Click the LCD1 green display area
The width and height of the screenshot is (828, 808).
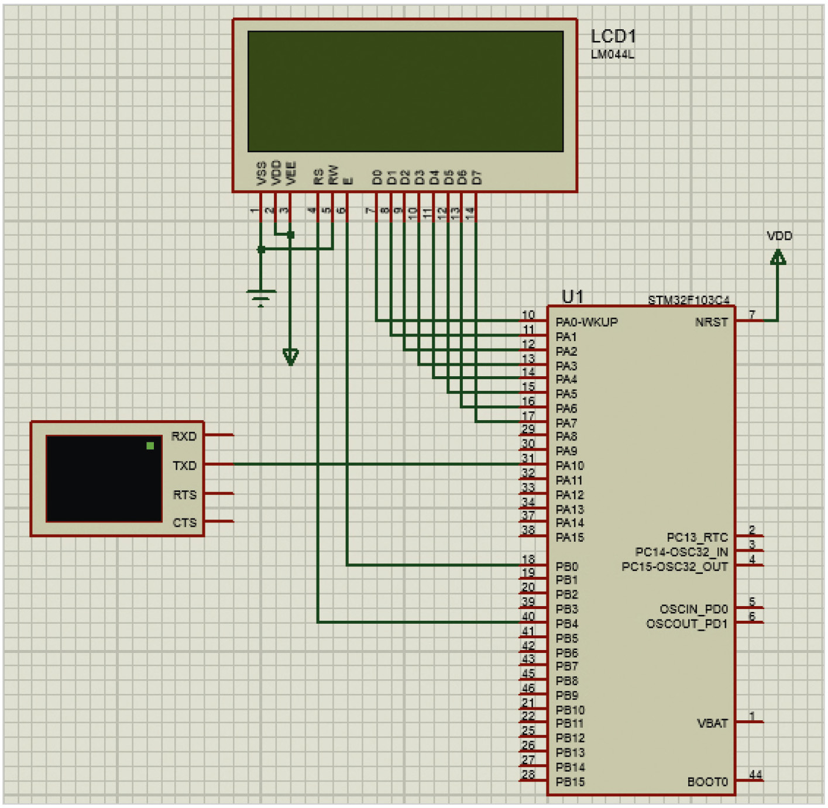pyautogui.click(x=405, y=91)
